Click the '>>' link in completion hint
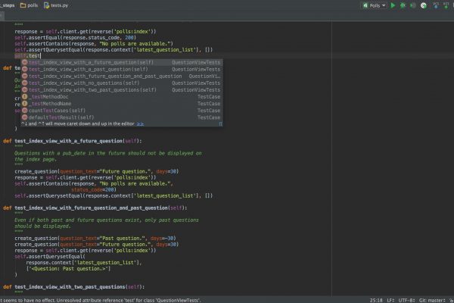Screen dimensions: 454x303 [x=140, y=123]
